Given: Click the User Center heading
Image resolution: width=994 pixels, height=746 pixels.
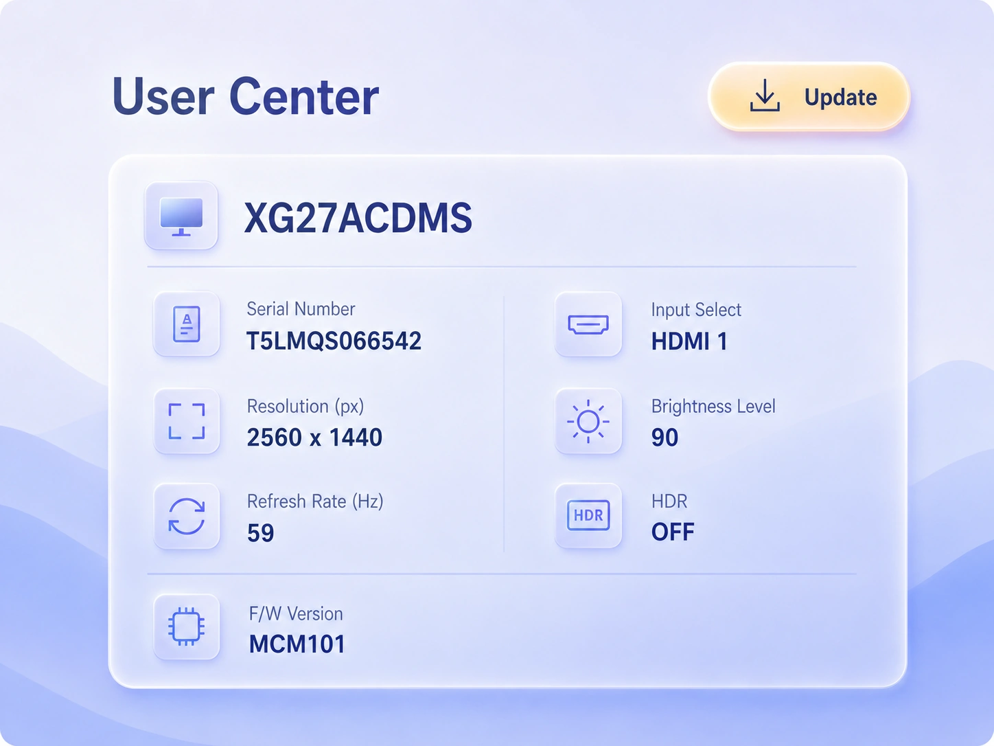Looking at the screenshot, I should [x=246, y=96].
